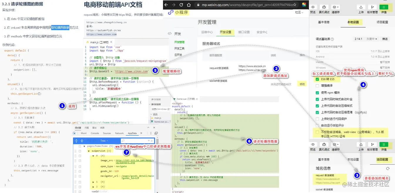Click the help icon next to 调试基础库
The image size is (395, 193).
pyautogui.click(x=332, y=39)
